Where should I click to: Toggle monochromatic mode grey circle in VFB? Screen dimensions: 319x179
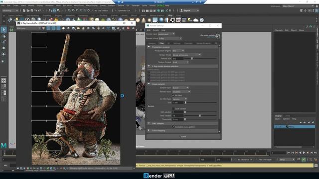(x=68, y=28)
